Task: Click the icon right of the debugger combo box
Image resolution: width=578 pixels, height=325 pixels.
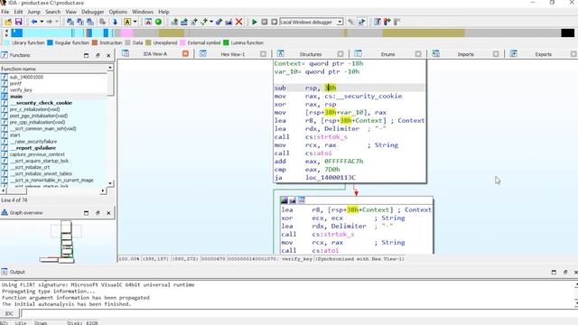Action: tap(351, 22)
